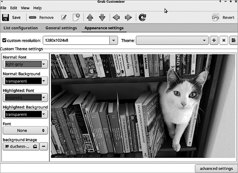
Task: Add a theme with the plus button
Action: coord(214,40)
